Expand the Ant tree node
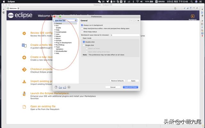The image size is (205, 128). click(x=55, y=26)
